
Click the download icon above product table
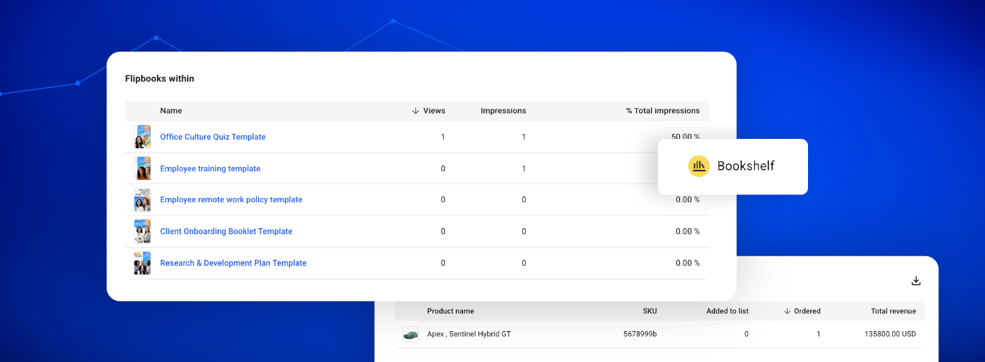(x=915, y=281)
